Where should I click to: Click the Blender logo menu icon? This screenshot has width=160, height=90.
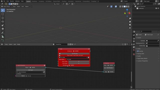tap(1, 1)
